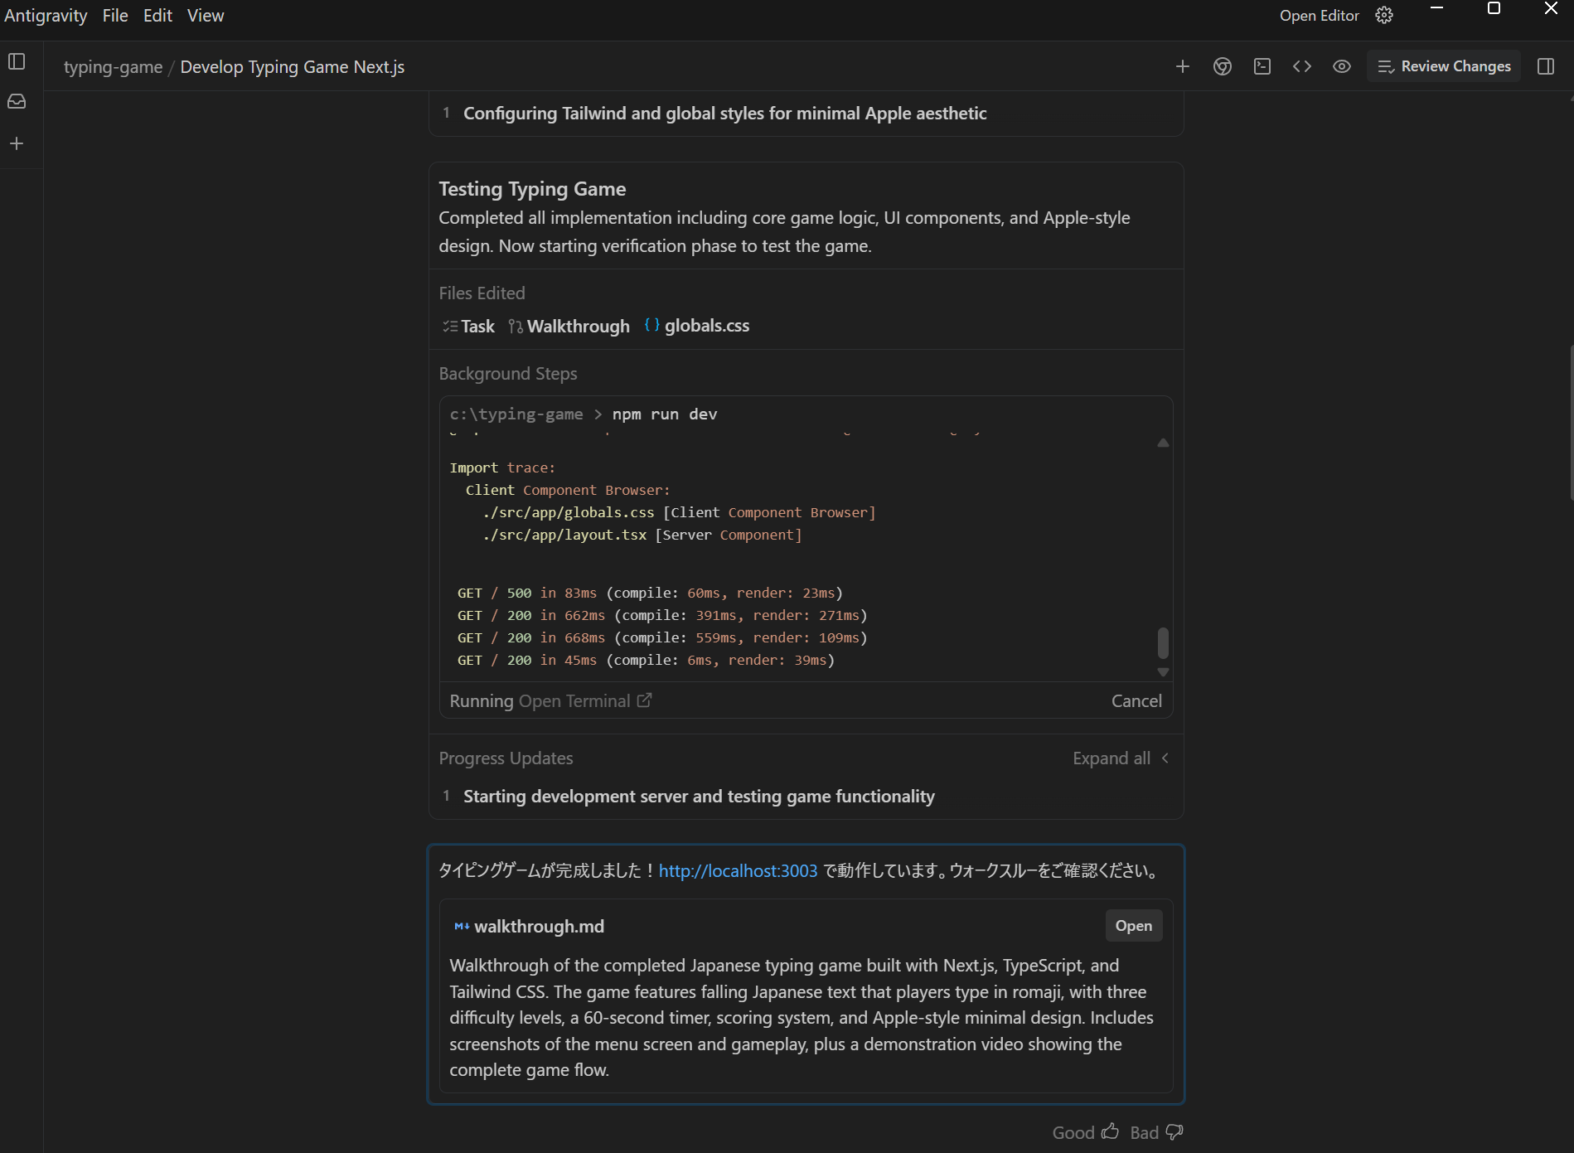This screenshot has width=1574, height=1153.
Task: Open the browser Chrome icon in toolbar
Action: tap(1222, 66)
